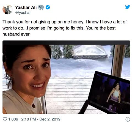Open the @yashar handle link

(23, 13)
